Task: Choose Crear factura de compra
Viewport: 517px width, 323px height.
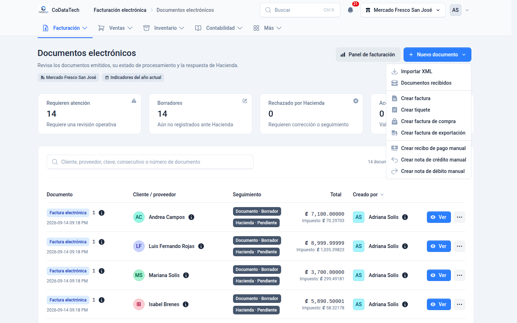Action: tap(429, 121)
